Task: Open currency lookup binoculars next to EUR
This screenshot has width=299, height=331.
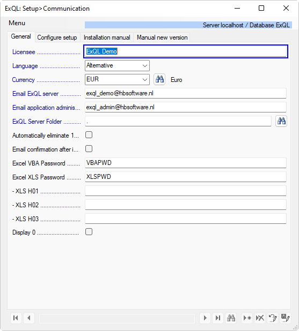Action: tap(159, 79)
